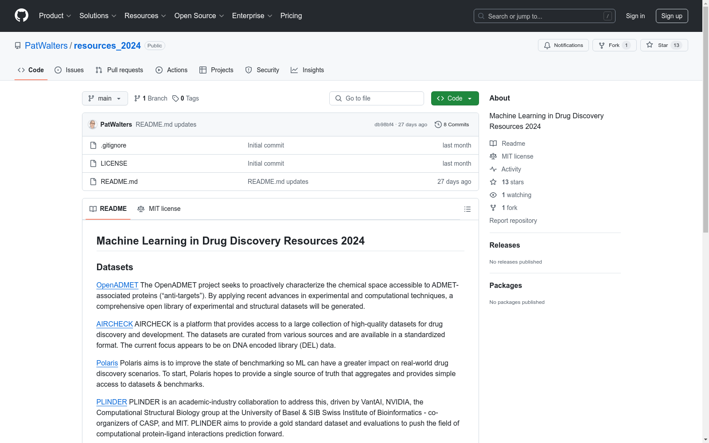Click the Pull requests tab icon
This screenshot has height=443, width=709.
[x=99, y=70]
